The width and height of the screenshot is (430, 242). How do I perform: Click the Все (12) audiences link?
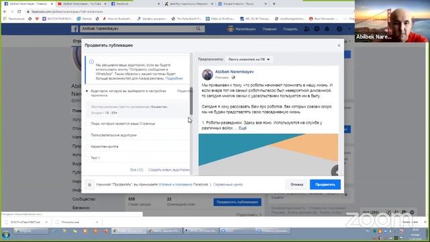[136, 170]
